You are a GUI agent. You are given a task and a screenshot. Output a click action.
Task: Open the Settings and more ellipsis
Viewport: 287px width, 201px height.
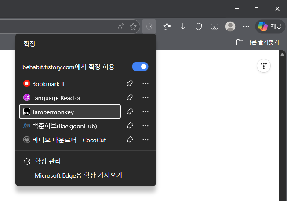(x=246, y=26)
